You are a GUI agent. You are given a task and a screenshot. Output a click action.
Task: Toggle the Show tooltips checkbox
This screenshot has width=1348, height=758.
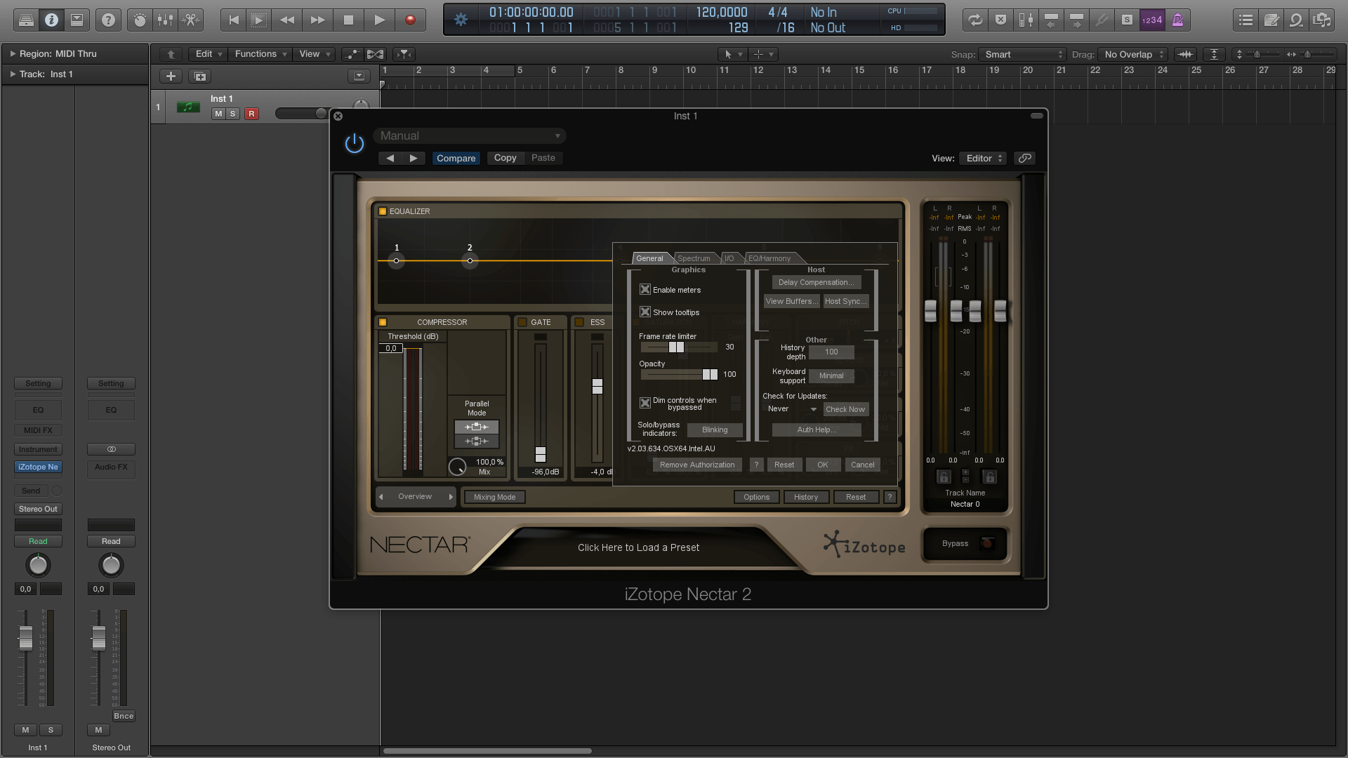(645, 312)
